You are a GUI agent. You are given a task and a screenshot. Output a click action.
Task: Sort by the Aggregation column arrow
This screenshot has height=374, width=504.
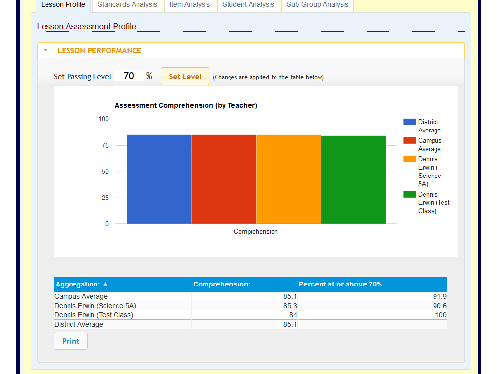point(105,285)
